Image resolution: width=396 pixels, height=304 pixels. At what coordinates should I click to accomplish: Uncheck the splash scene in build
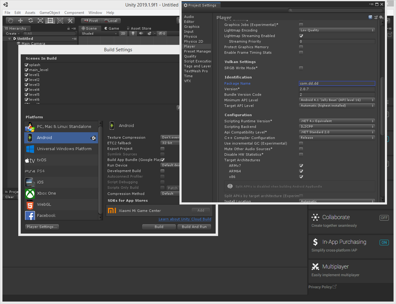(27, 65)
